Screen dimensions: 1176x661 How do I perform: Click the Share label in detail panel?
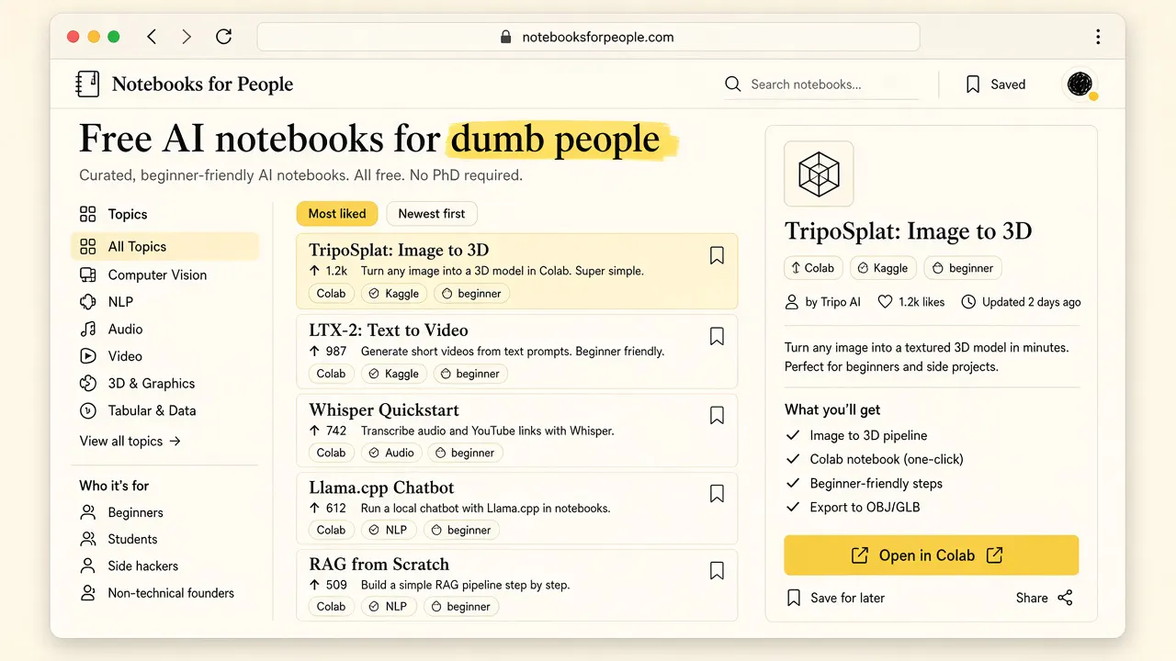(1032, 598)
